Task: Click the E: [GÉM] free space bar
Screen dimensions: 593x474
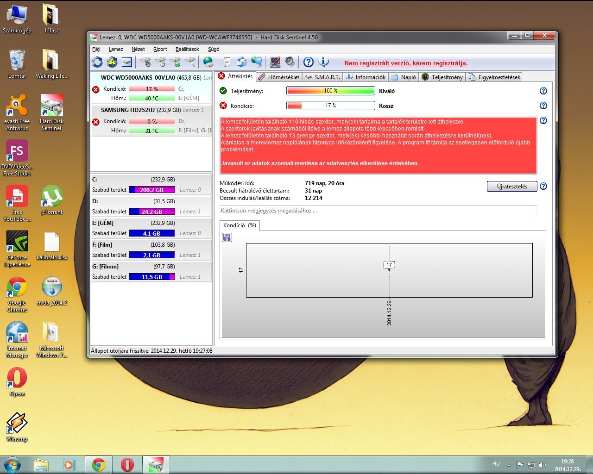Action: click(151, 233)
